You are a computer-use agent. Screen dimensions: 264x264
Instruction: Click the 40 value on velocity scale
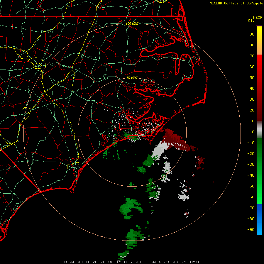(252, 89)
